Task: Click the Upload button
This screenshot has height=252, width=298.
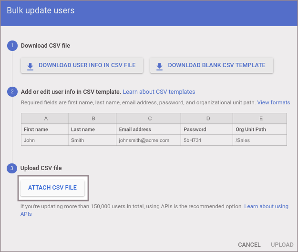Action: [x=282, y=245]
